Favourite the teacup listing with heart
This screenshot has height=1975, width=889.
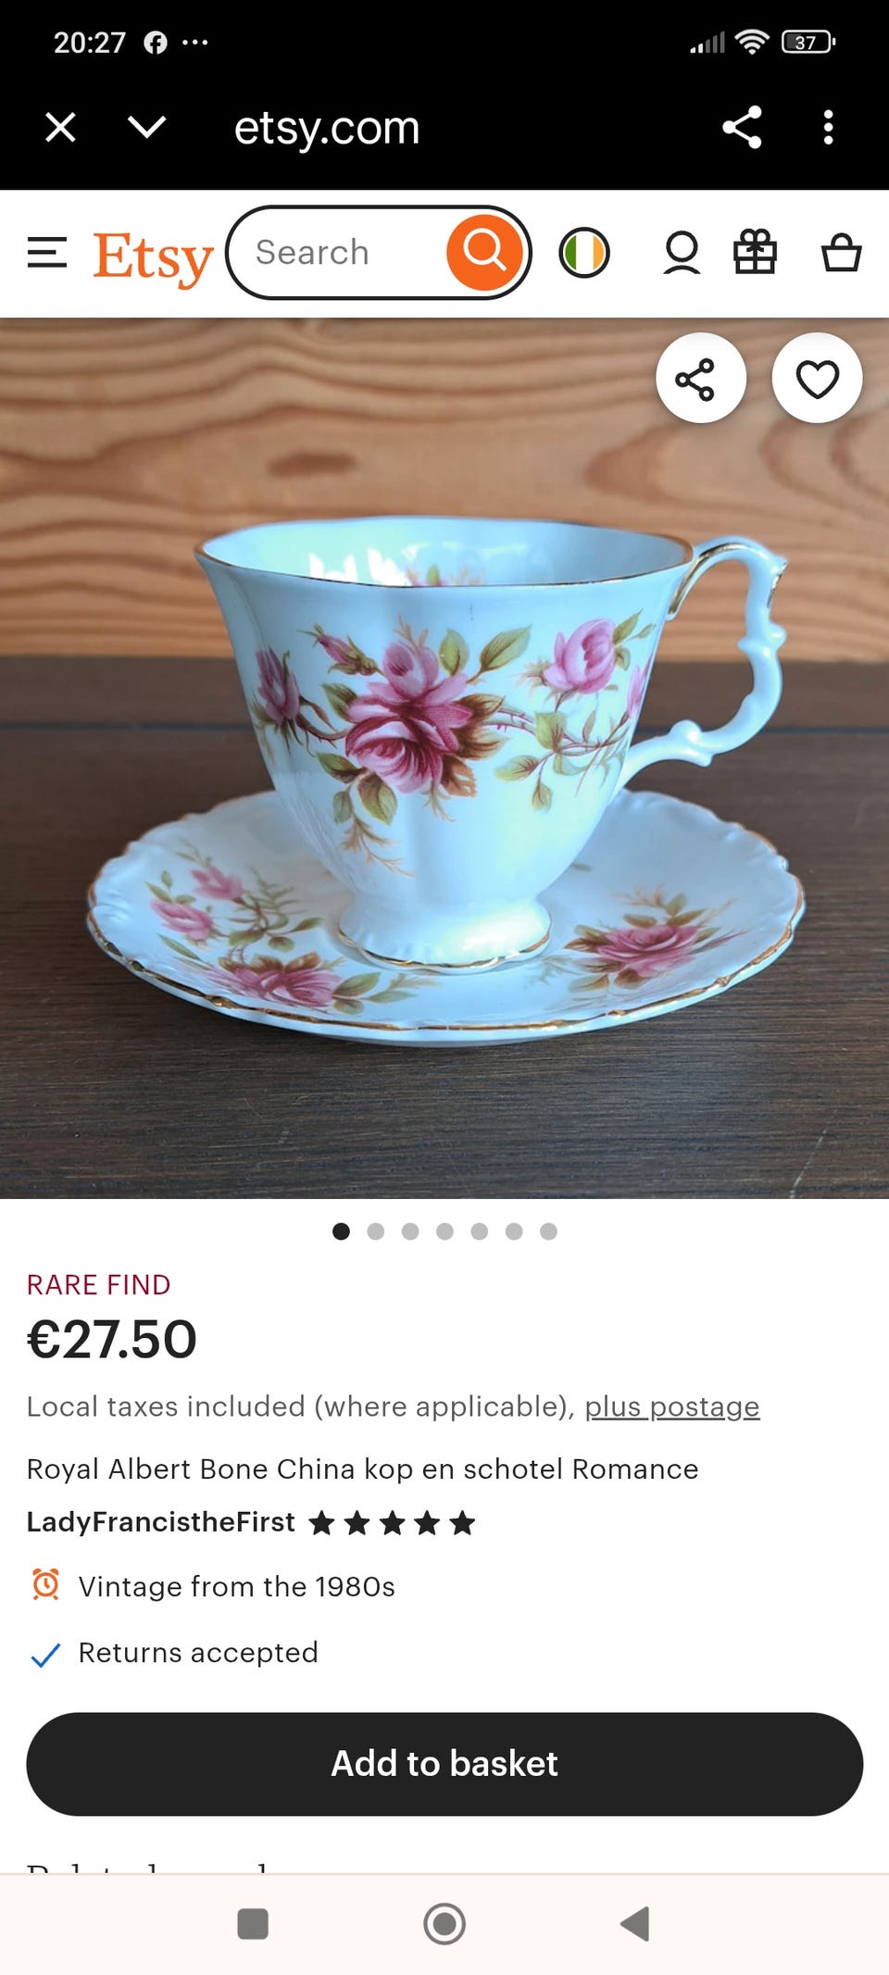818,378
